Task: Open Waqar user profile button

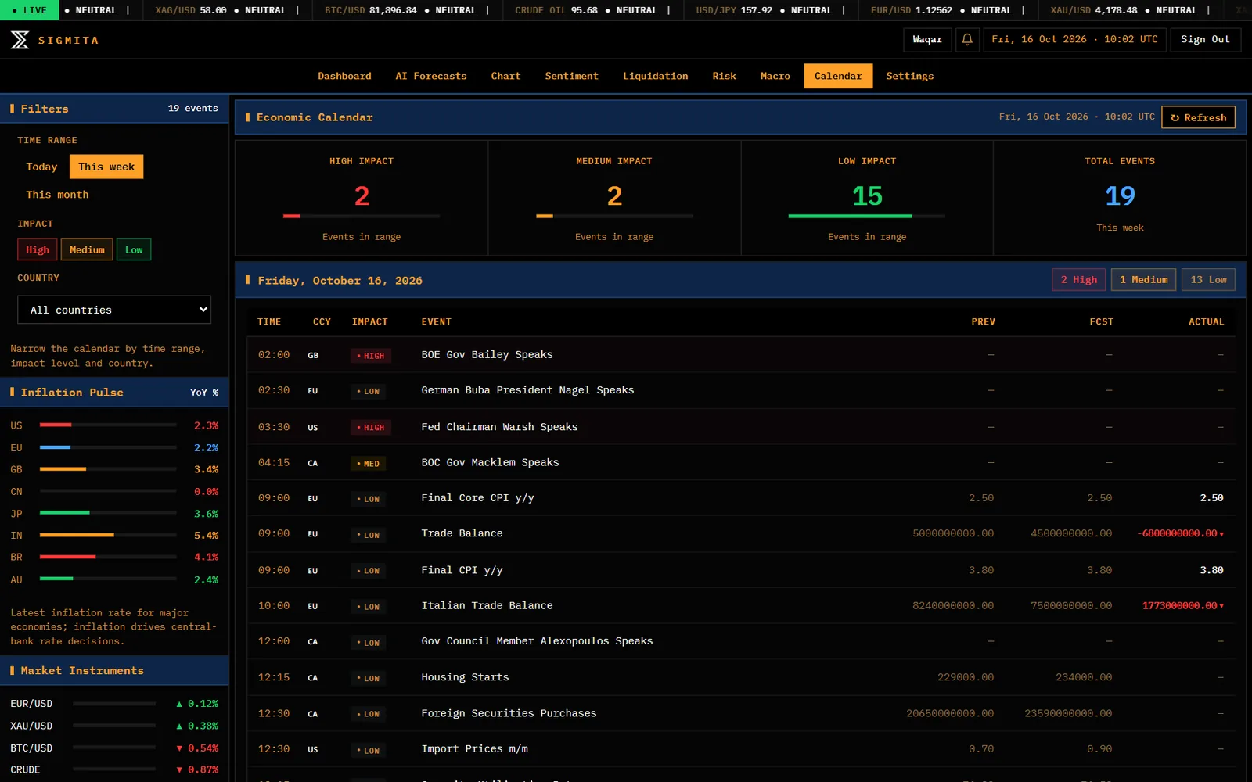Action: tap(927, 40)
